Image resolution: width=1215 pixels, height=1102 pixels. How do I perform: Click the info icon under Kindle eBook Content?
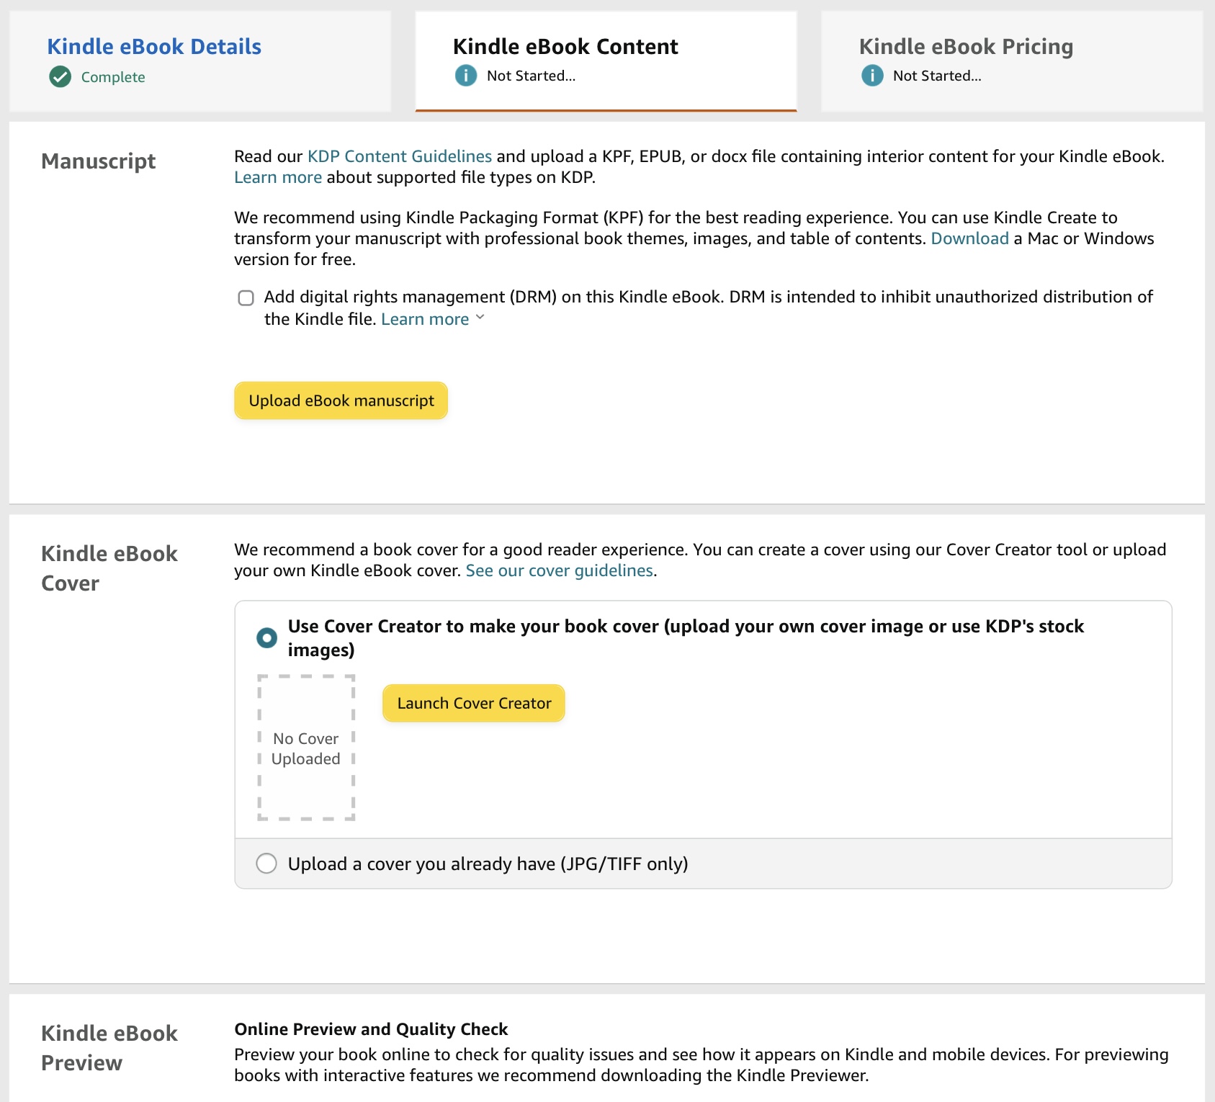pos(466,76)
